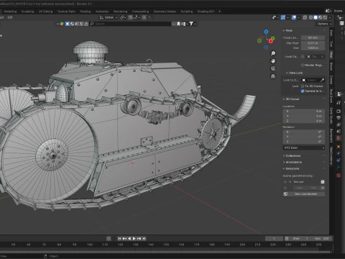
Task: Enable Lock To 3D Cursor checkbox
Action: [x=303, y=86]
